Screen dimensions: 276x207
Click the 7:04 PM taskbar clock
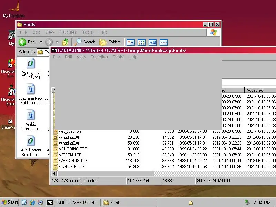[x=262, y=203]
